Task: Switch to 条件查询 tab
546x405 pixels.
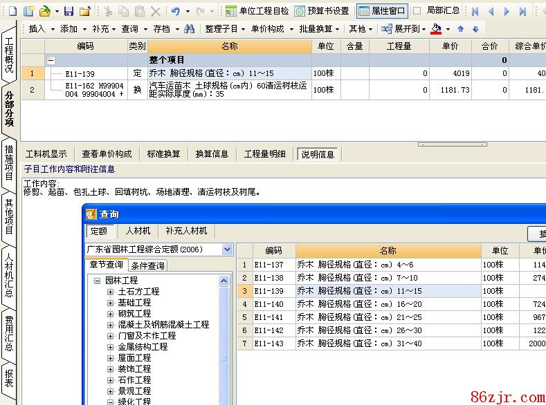Action: [x=147, y=265]
